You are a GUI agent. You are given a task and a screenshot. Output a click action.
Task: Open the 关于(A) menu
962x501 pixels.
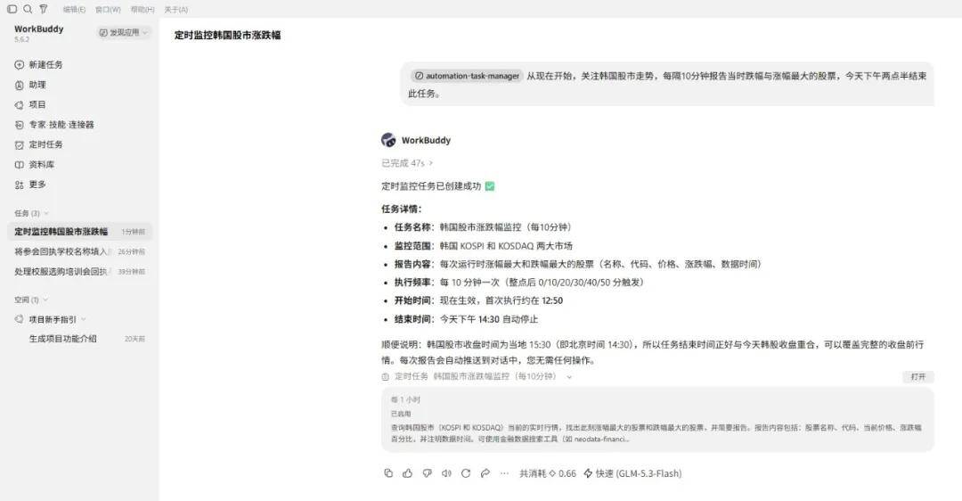(176, 10)
